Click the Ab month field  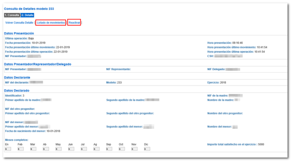[x=46, y=149]
